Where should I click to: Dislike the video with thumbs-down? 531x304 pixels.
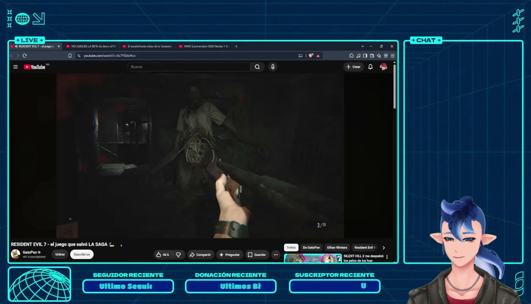(x=178, y=255)
